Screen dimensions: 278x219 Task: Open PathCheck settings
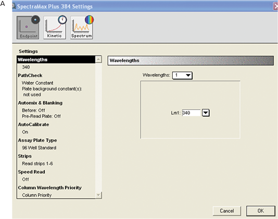tap(30, 76)
